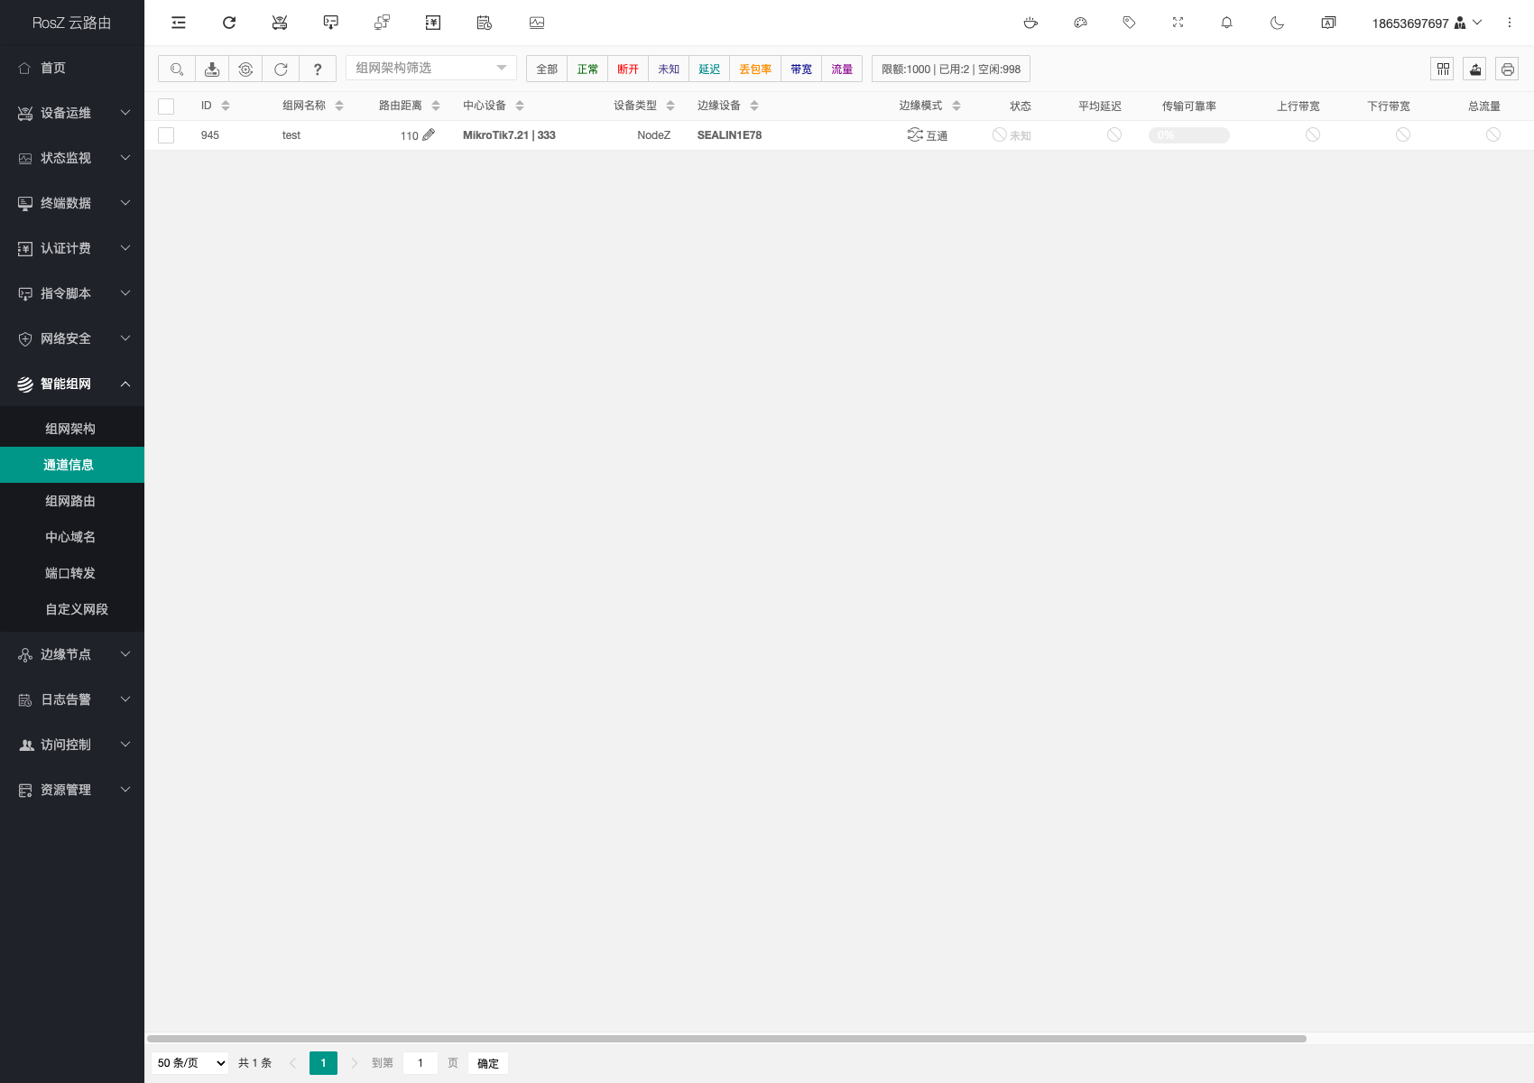This screenshot has height=1083, width=1534.
Task: Enter fullscreen using the expand icon
Action: click(x=1178, y=23)
